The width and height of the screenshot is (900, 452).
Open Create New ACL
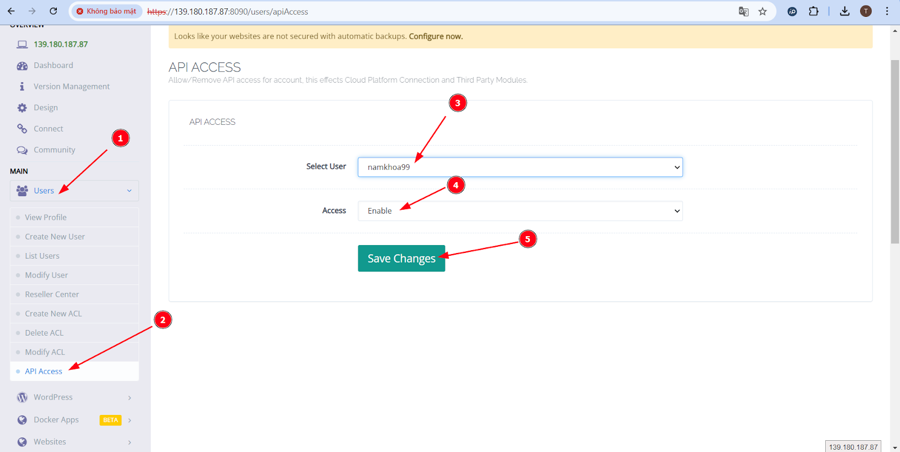click(x=74, y=314)
